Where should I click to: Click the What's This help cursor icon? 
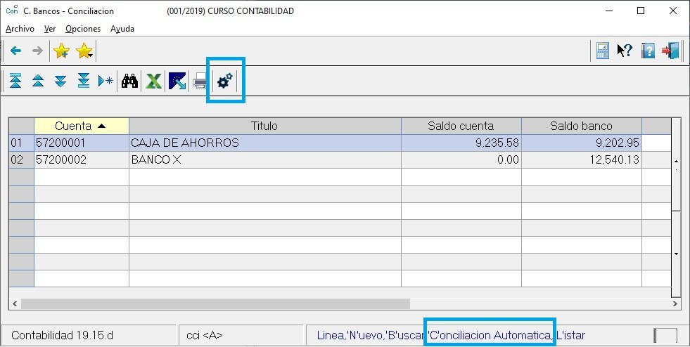[625, 51]
